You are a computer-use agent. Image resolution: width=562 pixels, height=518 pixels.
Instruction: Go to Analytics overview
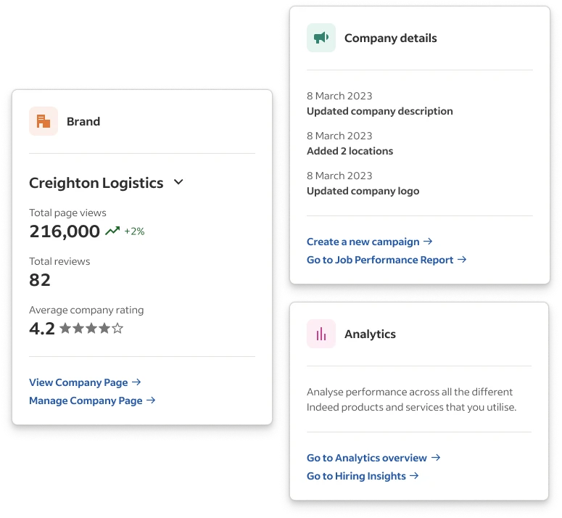pos(367,458)
